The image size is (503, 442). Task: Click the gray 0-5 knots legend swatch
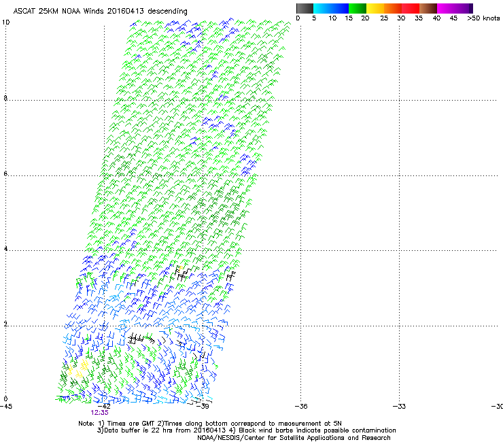[x=305, y=8]
